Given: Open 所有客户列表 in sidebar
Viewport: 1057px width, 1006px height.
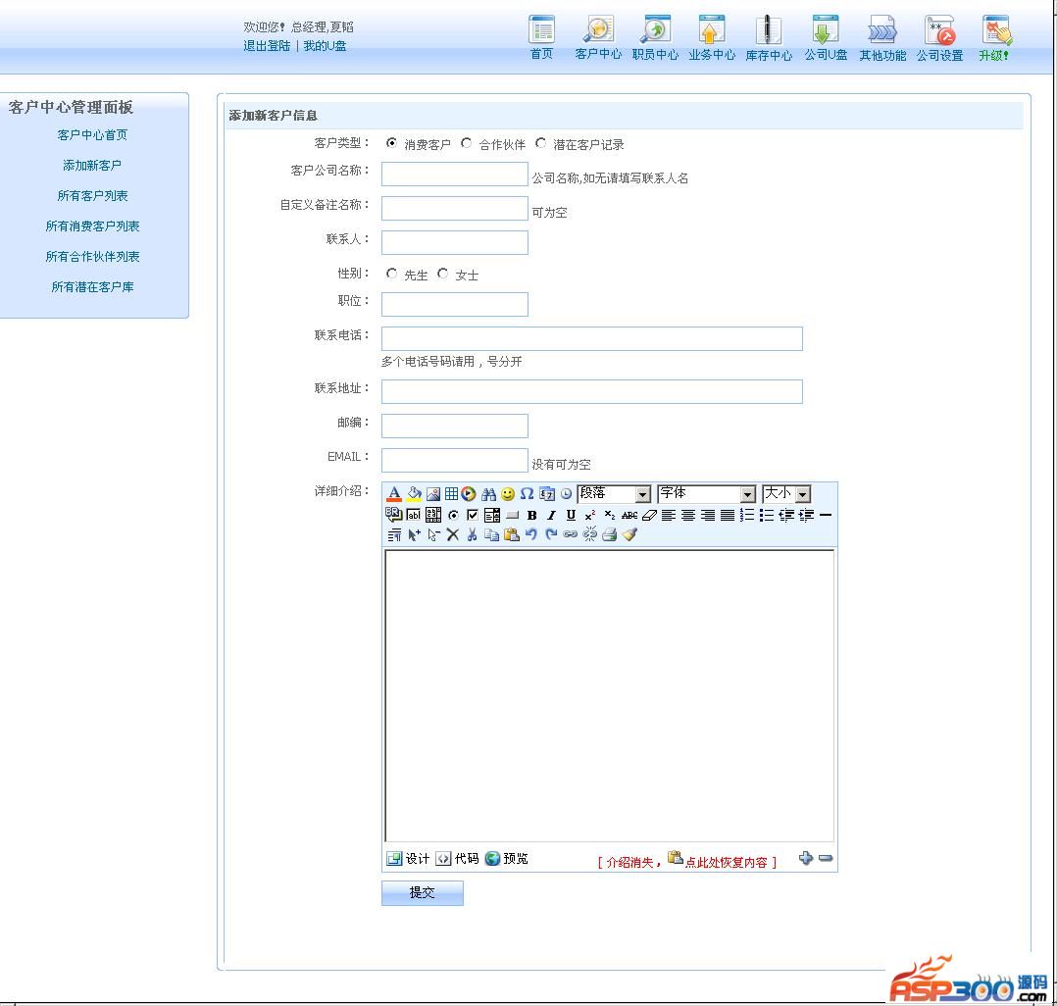Looking at the screenshot, I should (92, 195).
